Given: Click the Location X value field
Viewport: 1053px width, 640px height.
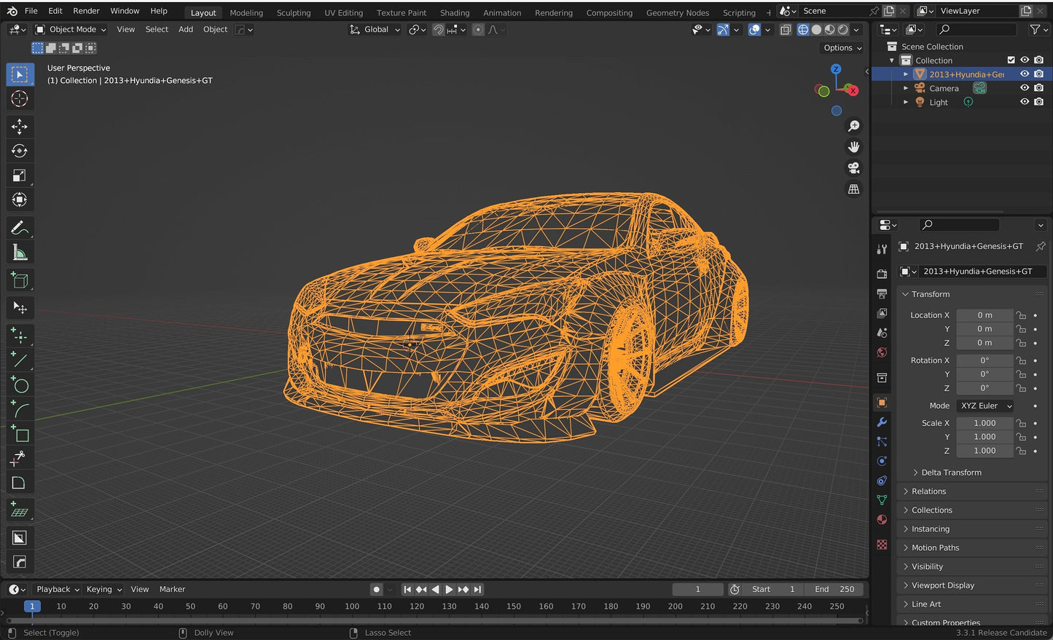Looking at the screenshot, I should point(985,315).
